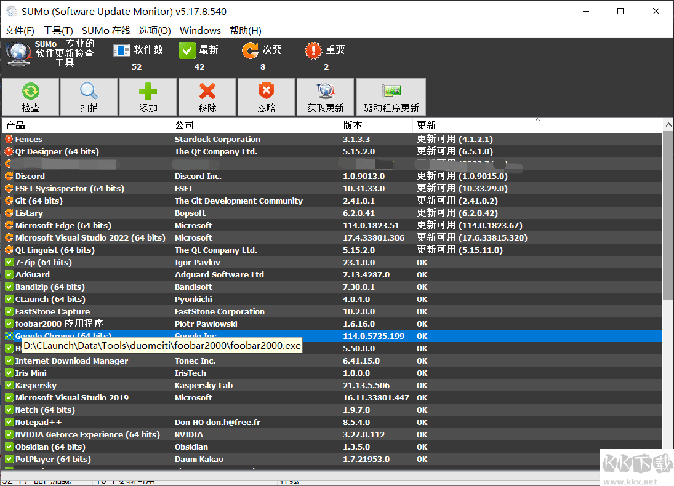Sort list by 产品 column header
The height and width of the screenshot is (486, 674).
pos(86,125)
